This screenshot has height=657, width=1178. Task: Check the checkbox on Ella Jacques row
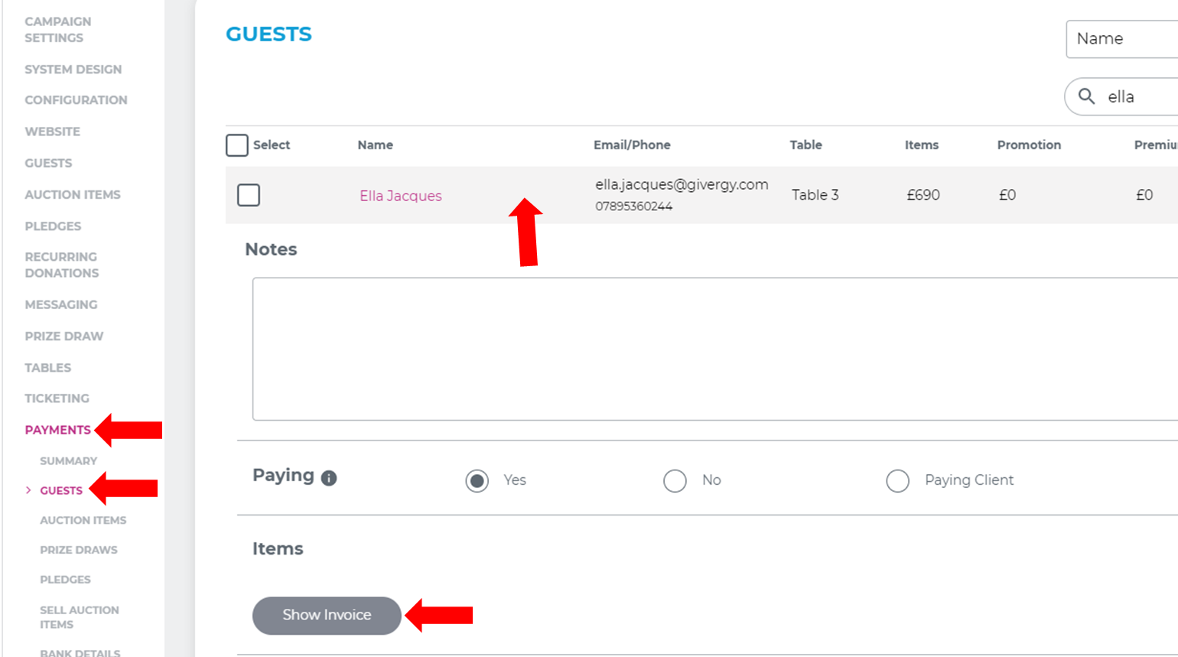(x=249, y=195)
